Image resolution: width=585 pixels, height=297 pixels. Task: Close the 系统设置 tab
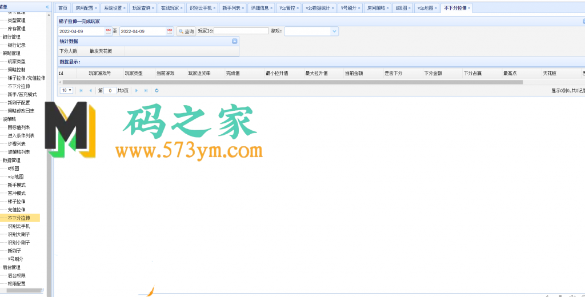coord(124,8)
